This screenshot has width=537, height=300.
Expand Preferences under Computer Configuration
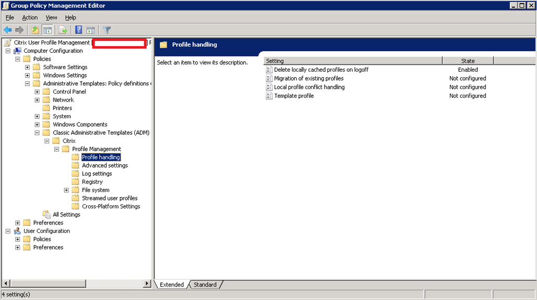coord(17,223)
